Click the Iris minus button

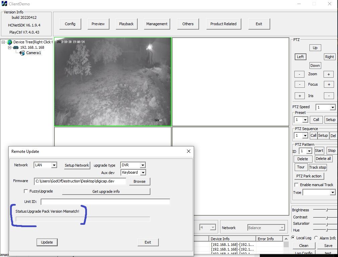329,96
